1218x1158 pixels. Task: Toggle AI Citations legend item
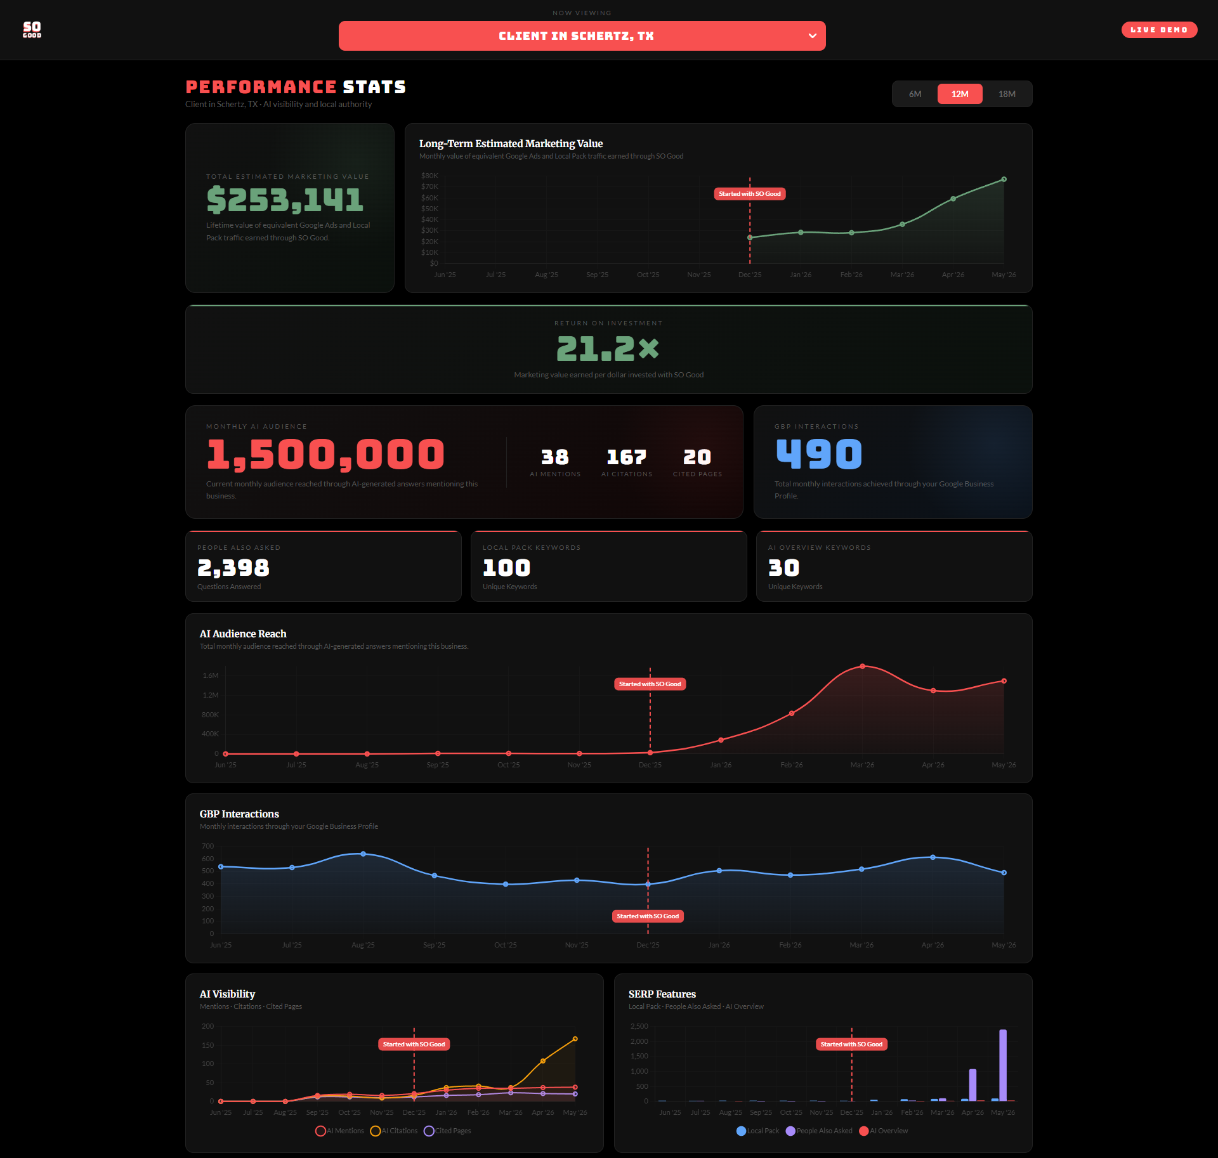pyautogui.click(x=394, y=1131)
